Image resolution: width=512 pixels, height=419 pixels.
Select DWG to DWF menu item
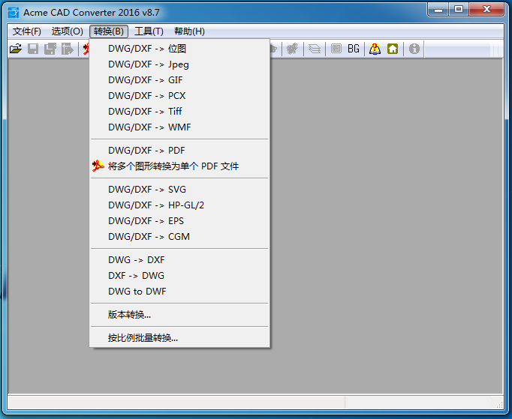(x=137, y=292)
